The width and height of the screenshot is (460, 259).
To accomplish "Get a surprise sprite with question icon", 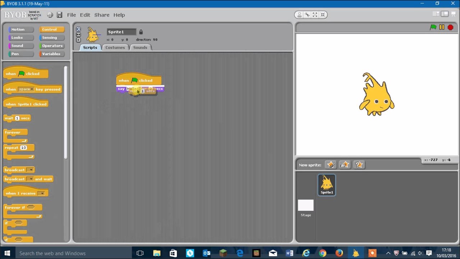I will tap(359, 165).
